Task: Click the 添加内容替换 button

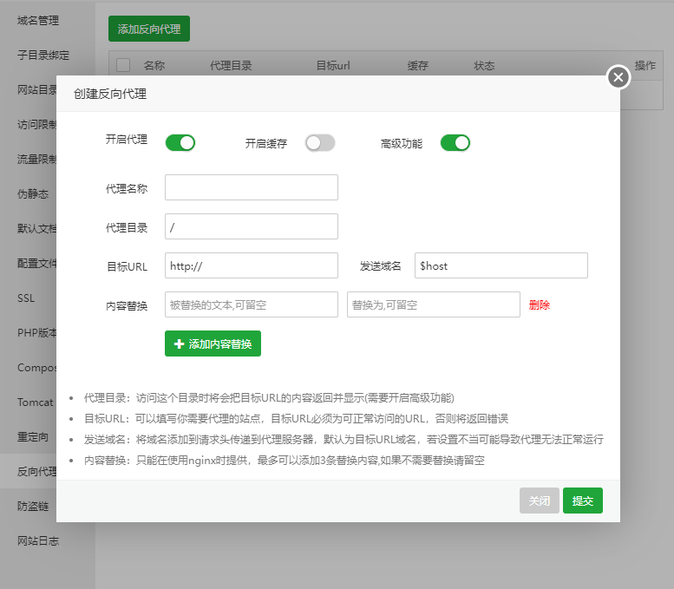Action: (x=213, y=344)
